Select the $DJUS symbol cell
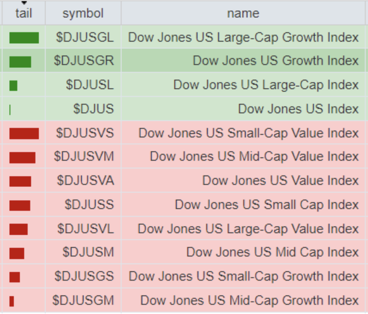The width and height of the screenshot is (368, 314). pos(93,109)
